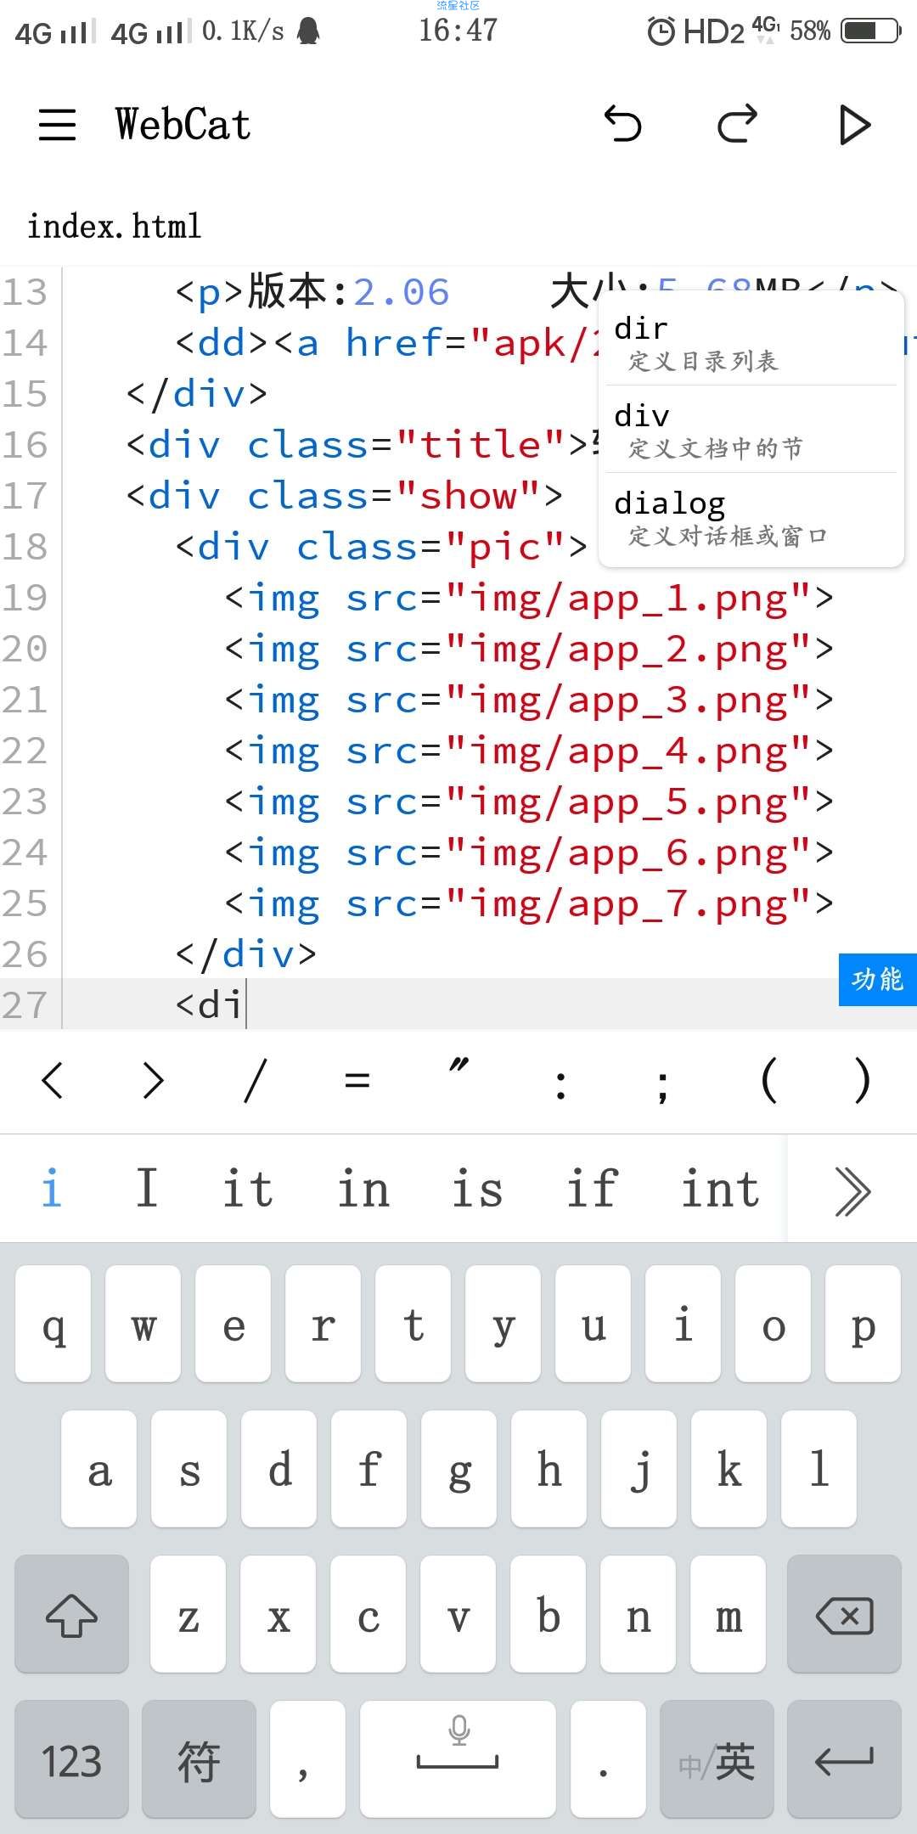The image size is (917, 1834).
Task: Insert the closing parenthesis
Action: 863,1081
